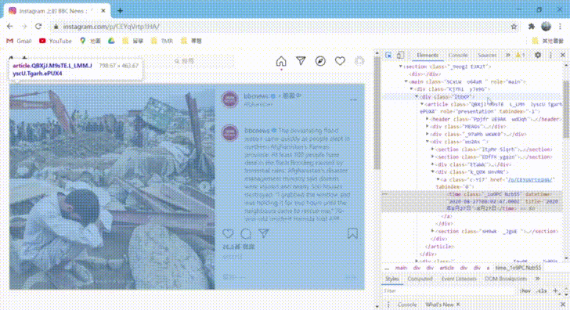Switch to Elements tab in DevTools
The width and height of the screenshot is (570, 310).
[x=427, y=56]
